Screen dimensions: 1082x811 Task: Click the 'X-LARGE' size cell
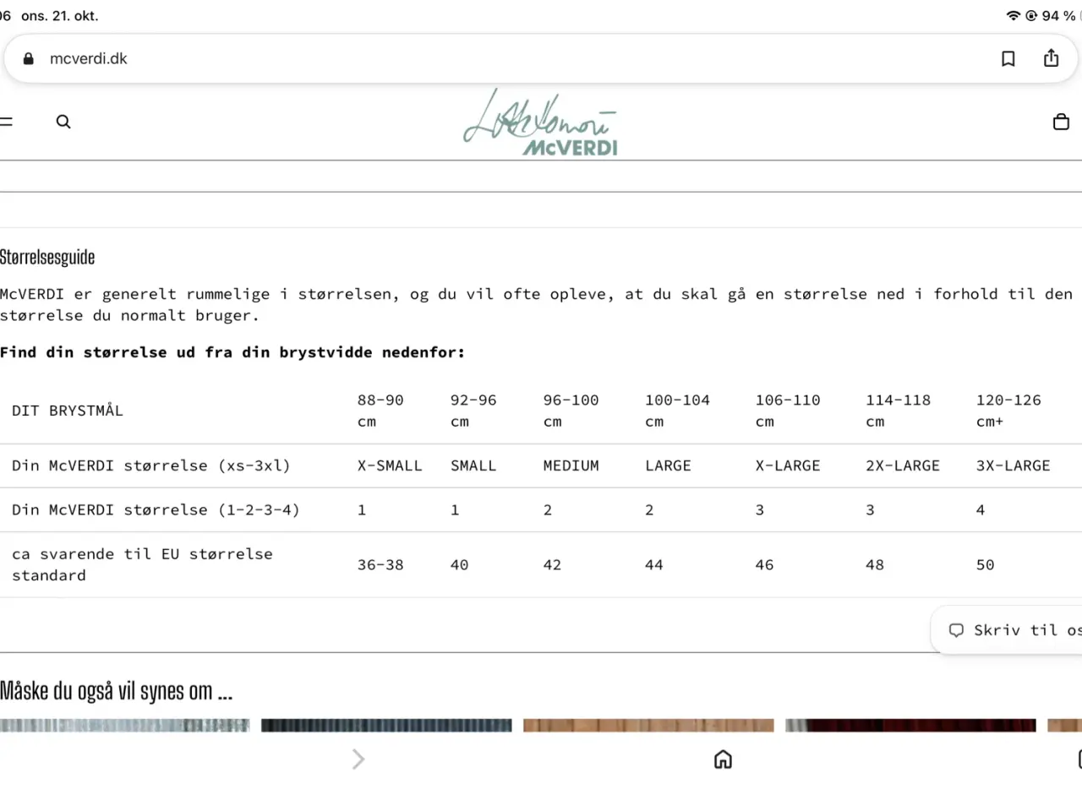(x=788, y=465)
